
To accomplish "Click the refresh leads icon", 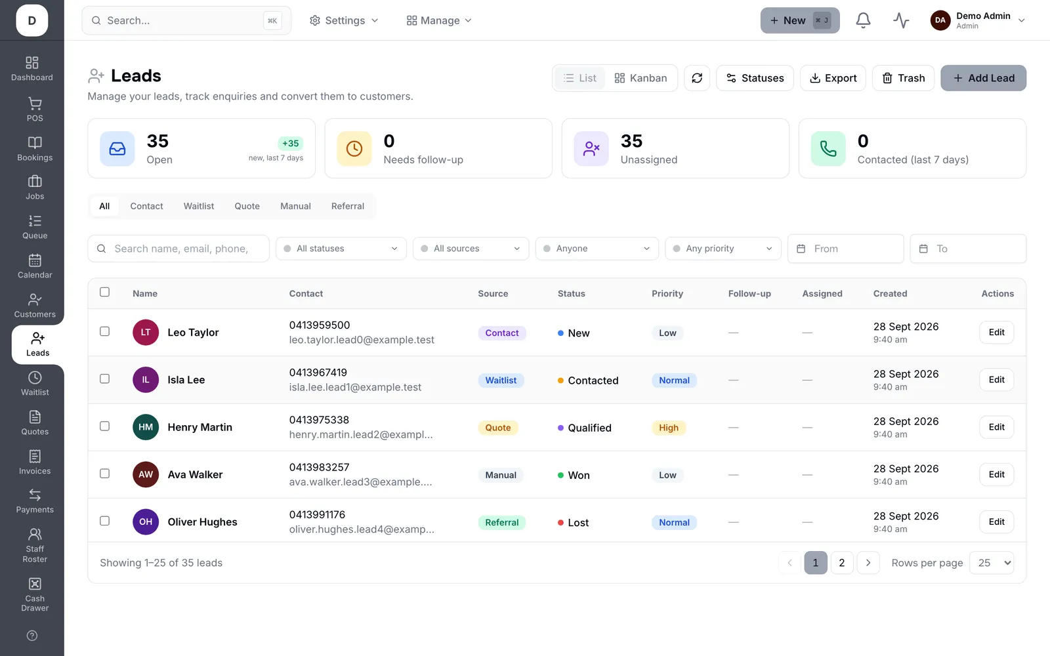I will click(697, 78).
